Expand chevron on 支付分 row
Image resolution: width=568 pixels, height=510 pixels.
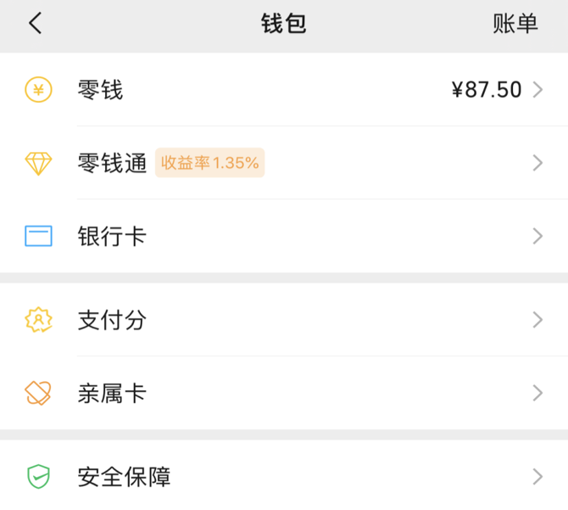click(x=538, y=320)
